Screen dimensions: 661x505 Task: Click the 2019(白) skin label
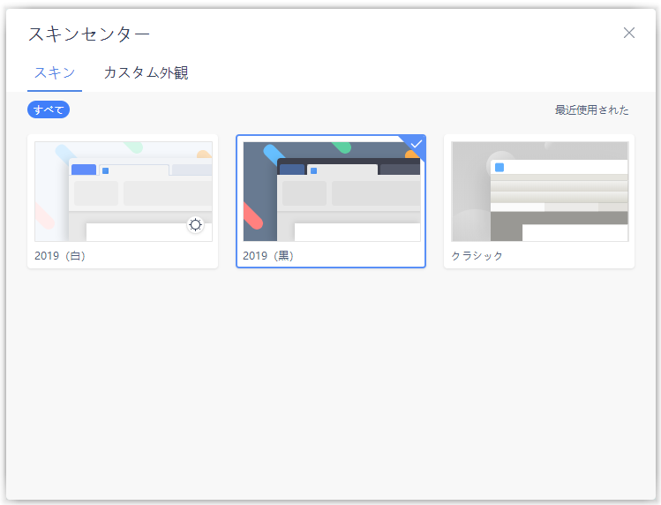coord(60,256)
